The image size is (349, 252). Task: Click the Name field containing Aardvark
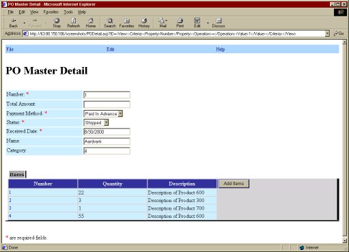[x=107, y=141]
